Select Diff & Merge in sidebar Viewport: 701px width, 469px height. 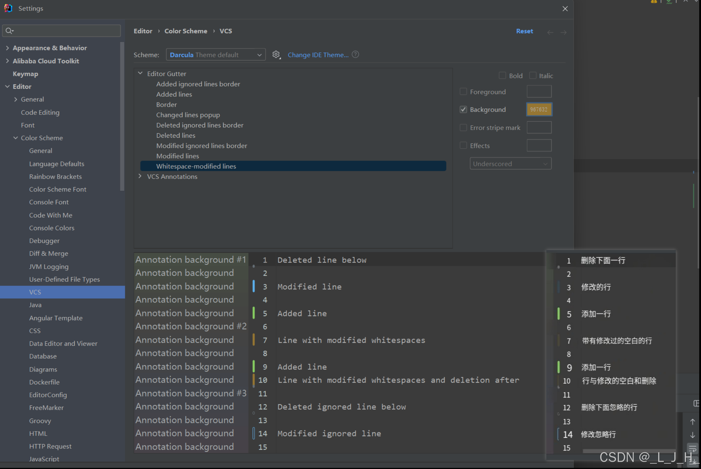[x=48, y=253]
